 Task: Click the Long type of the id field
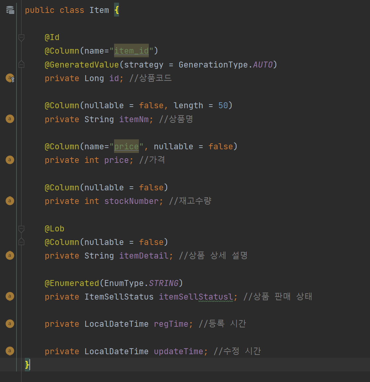click(94, 78)
